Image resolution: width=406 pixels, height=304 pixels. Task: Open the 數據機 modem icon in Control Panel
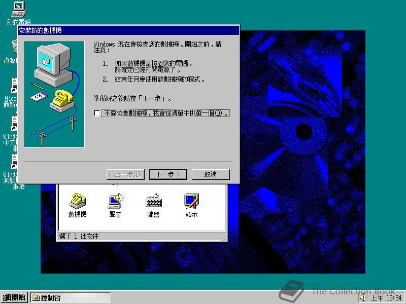click(78, 205)
